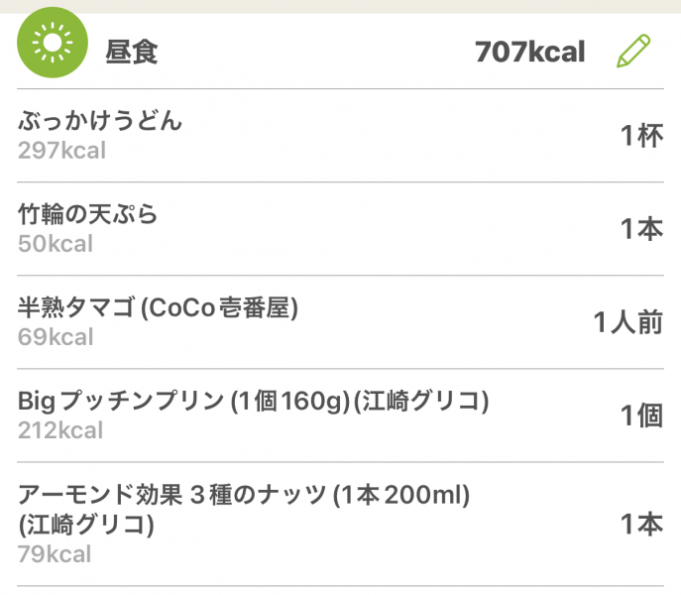Change the 1本 quantity for アーモンド効果
The width and height of the screenshot is (681, 595).
[x=641, y=524]
